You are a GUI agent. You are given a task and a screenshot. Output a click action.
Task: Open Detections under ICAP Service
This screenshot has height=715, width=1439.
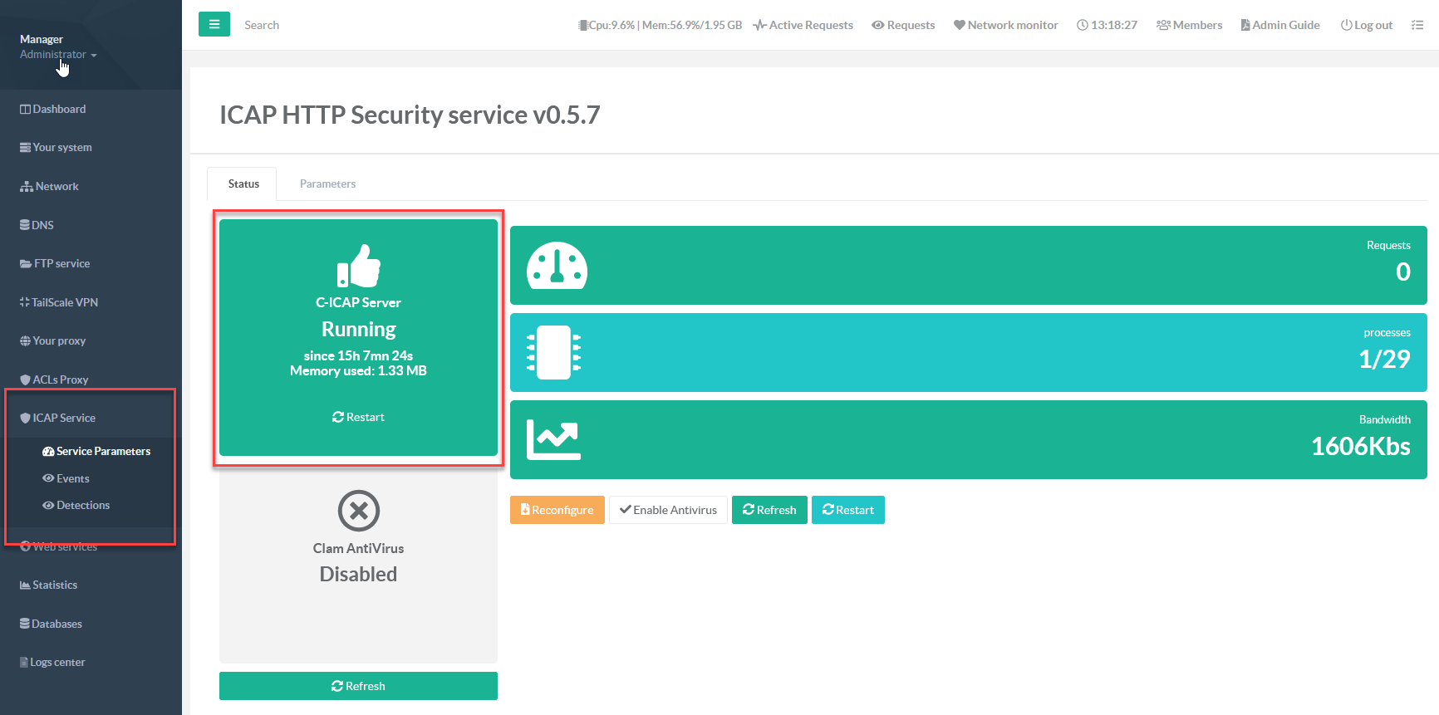tap(76, 505)
